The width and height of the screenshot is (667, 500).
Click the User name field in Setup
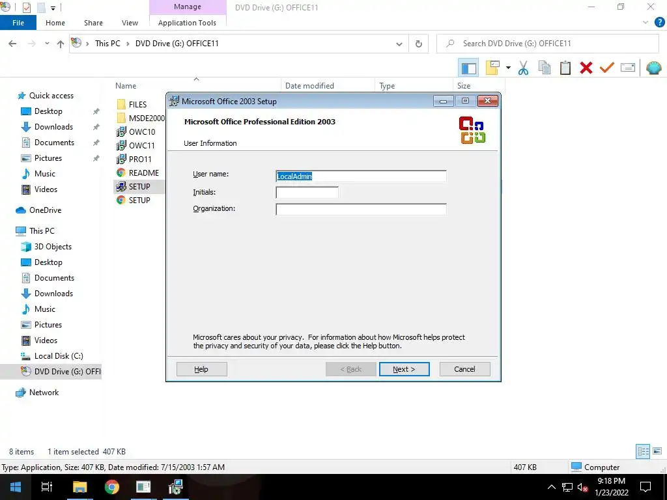point(361,176)
